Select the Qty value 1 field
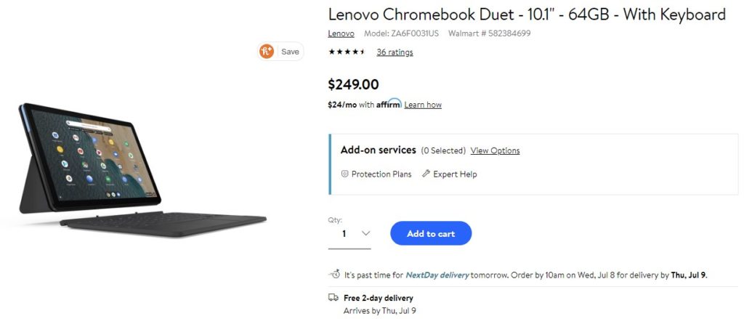Viewport: 744px width, 319px height. click(x=349, y=233)
